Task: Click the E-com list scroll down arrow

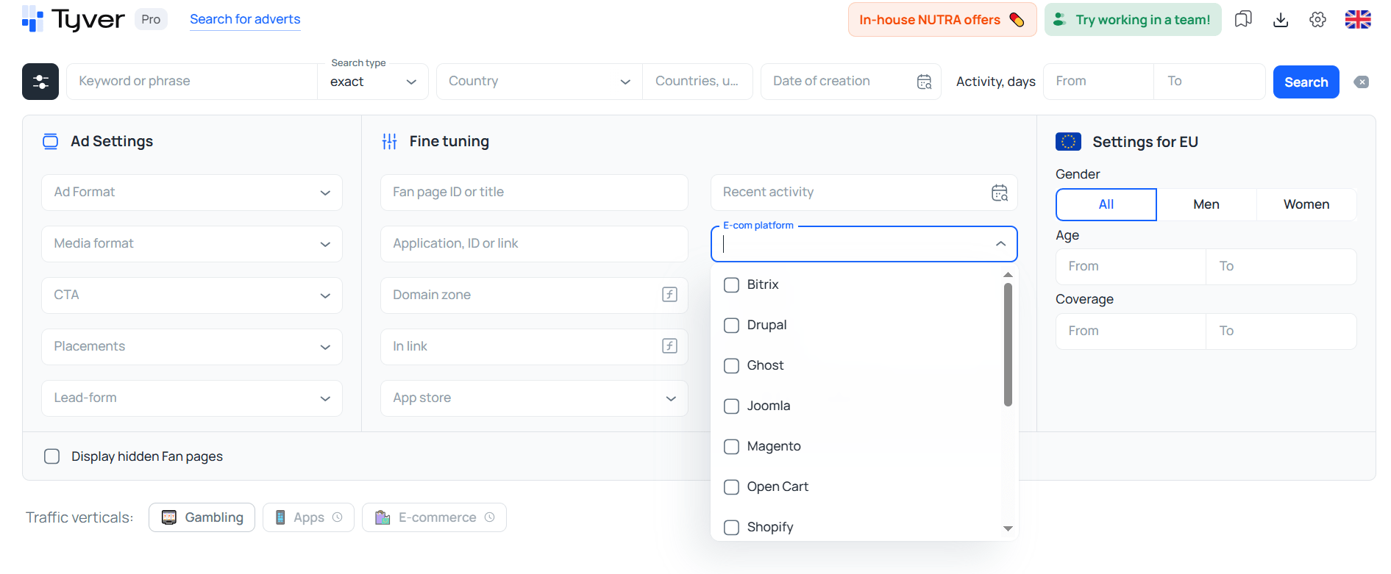Action: pyautogui.click(x=1008, y=528)
